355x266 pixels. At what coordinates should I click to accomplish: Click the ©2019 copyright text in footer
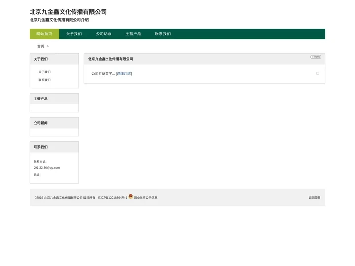click(x=65, y=198)
